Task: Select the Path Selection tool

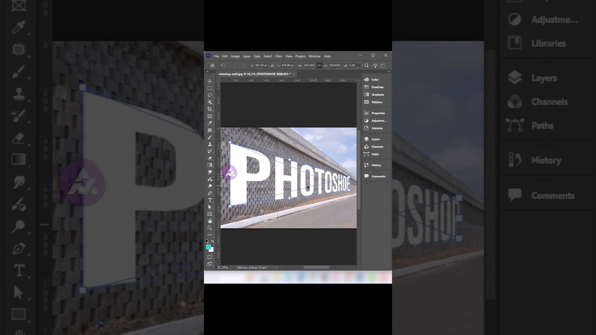Action: (x=210, y=207)
